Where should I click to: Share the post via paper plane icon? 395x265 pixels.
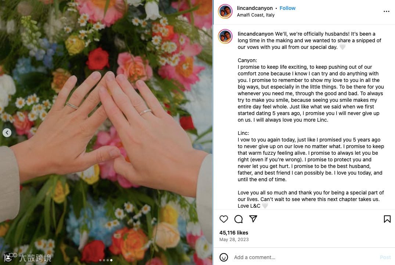coord(253,219)
